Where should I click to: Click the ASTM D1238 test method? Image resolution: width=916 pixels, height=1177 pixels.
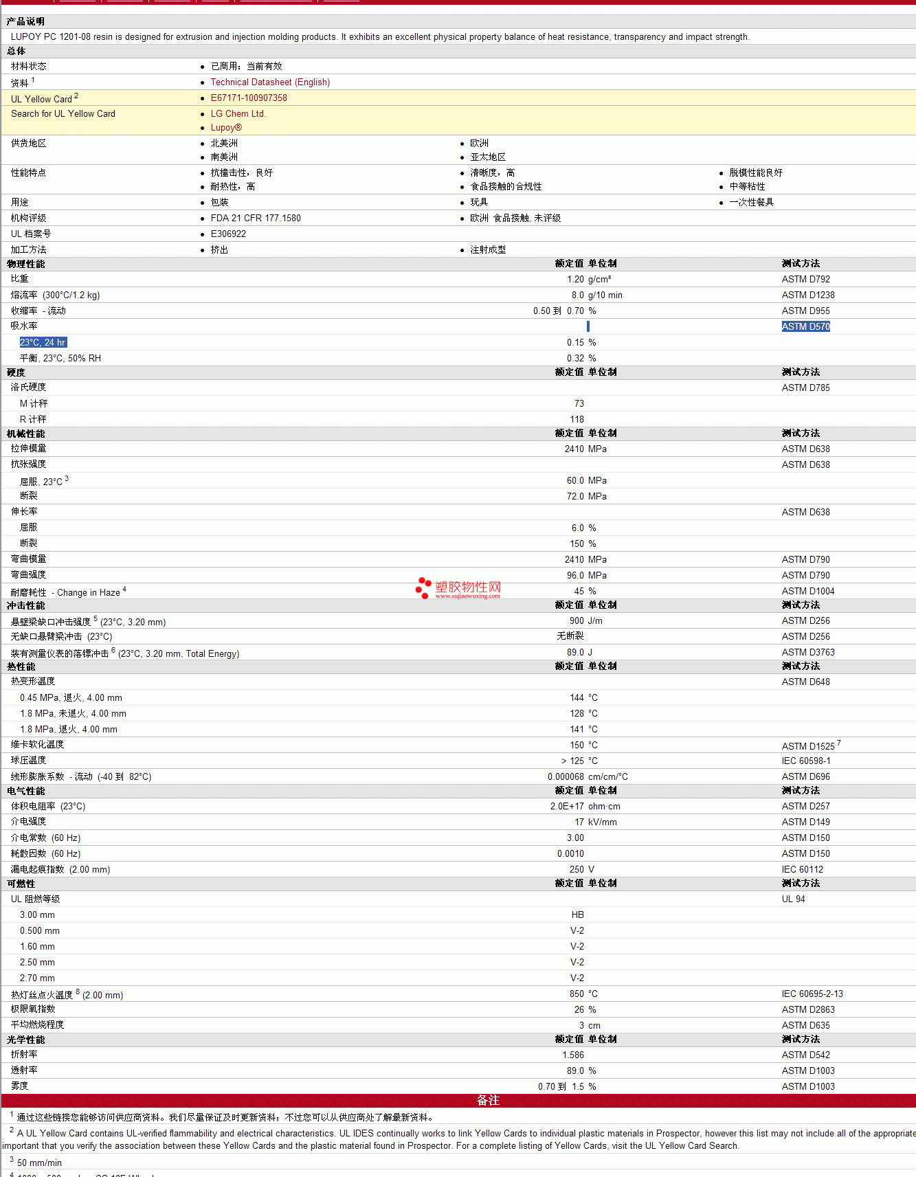pyautogui.click(x=808, y=295)
